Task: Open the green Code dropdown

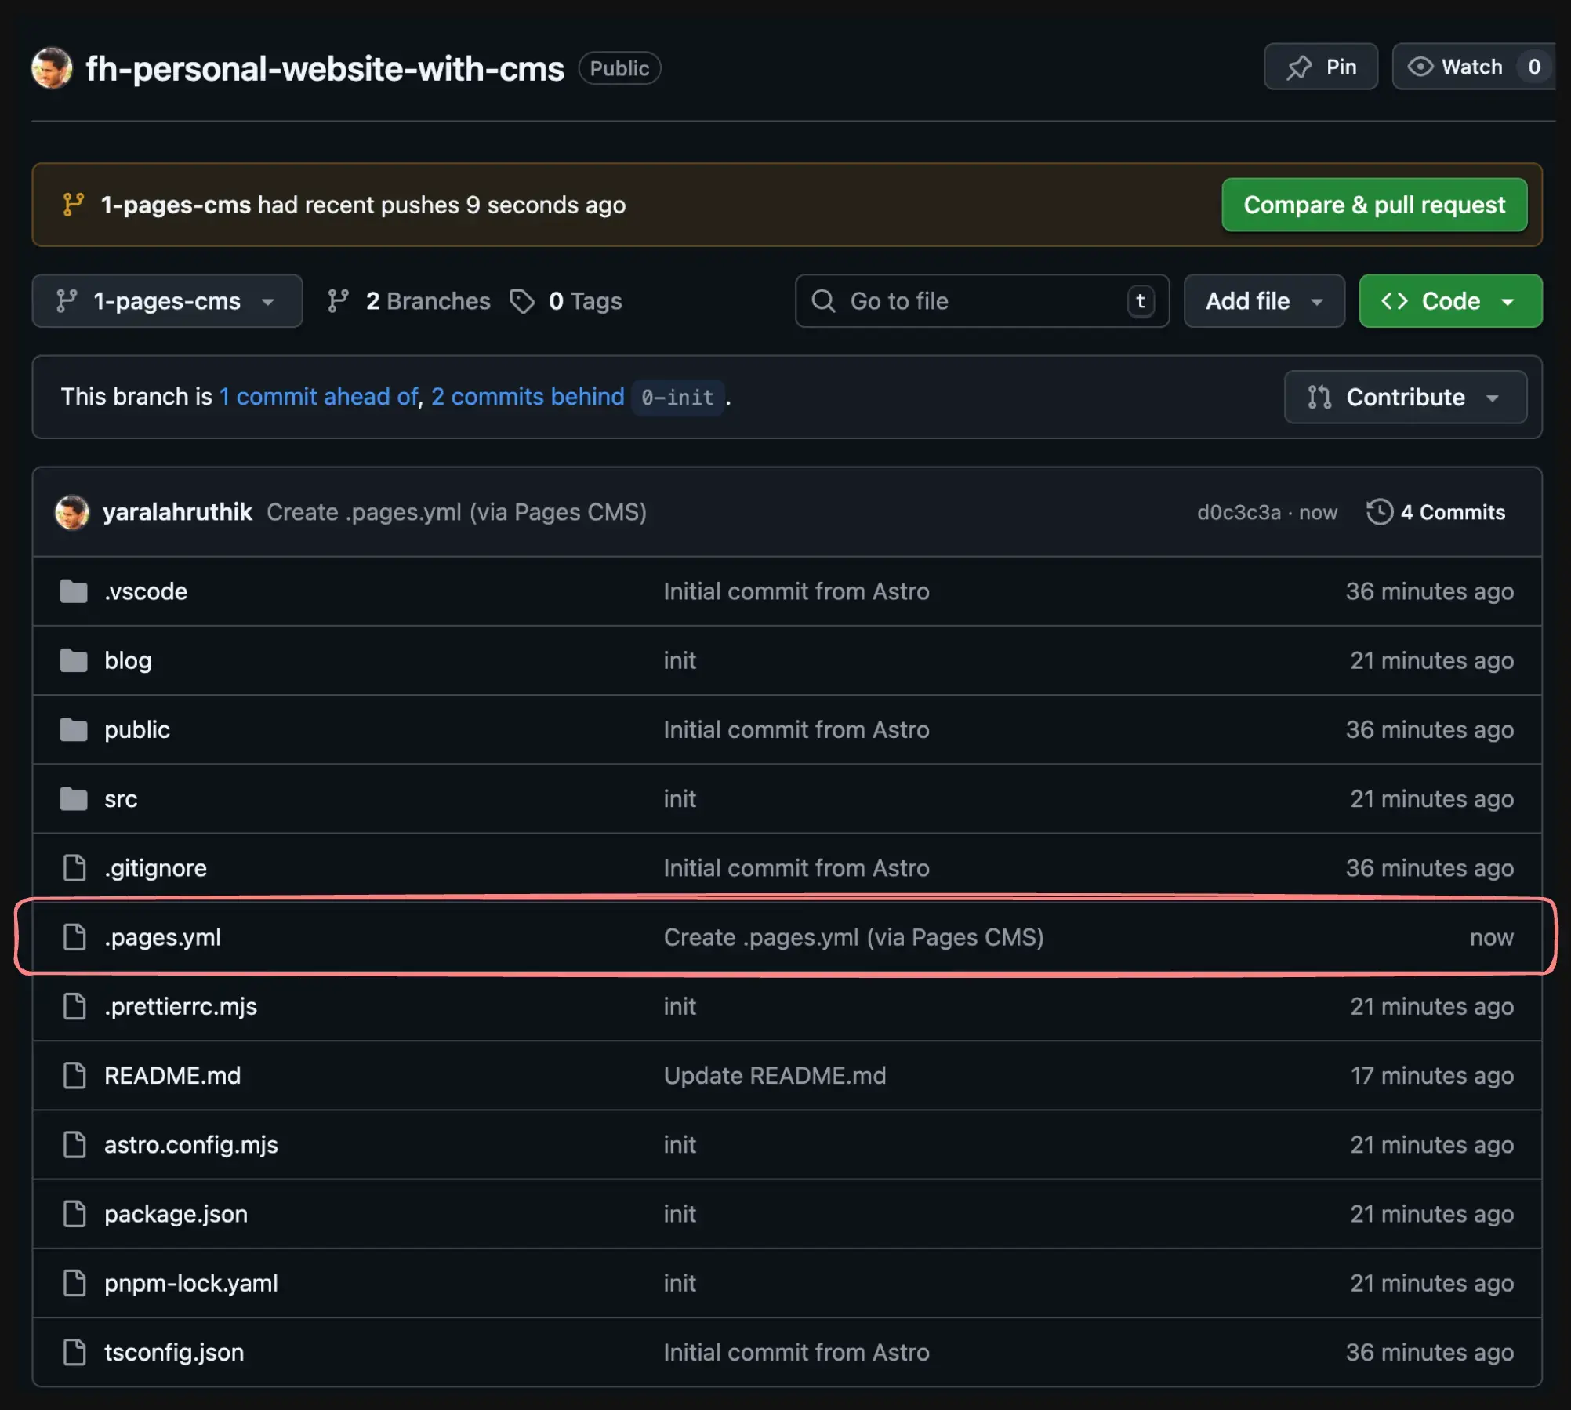Action: coord(1449,301)
